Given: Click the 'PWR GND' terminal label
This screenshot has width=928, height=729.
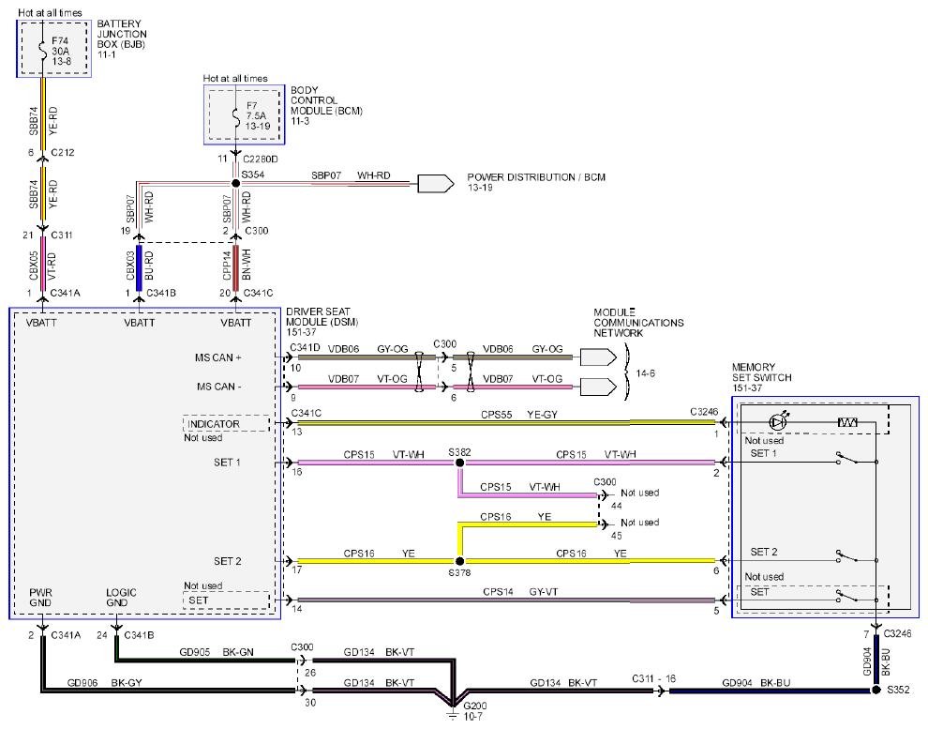Looking at the screenshot, I should 40,598.
